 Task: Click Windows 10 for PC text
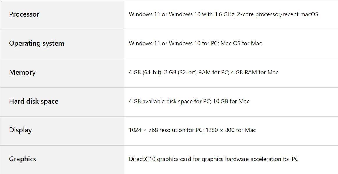(x=194, y=43)
